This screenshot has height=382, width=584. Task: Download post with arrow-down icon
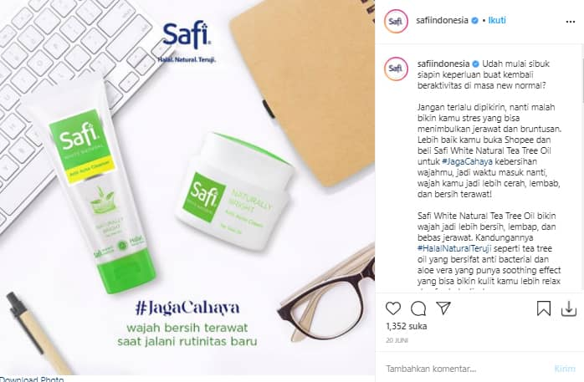(x=569, y=308)
